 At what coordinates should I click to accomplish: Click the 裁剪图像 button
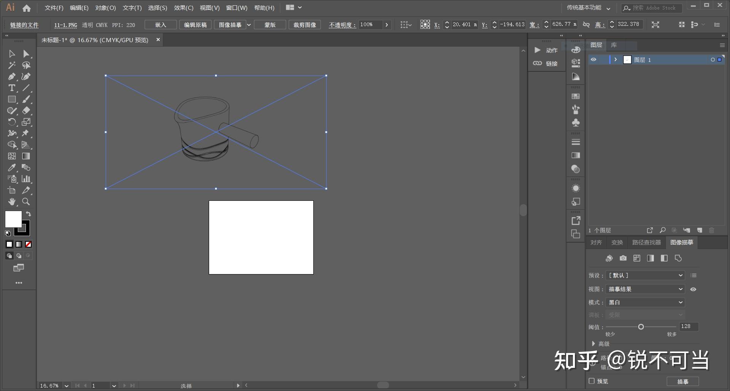(x=305, y=25)
